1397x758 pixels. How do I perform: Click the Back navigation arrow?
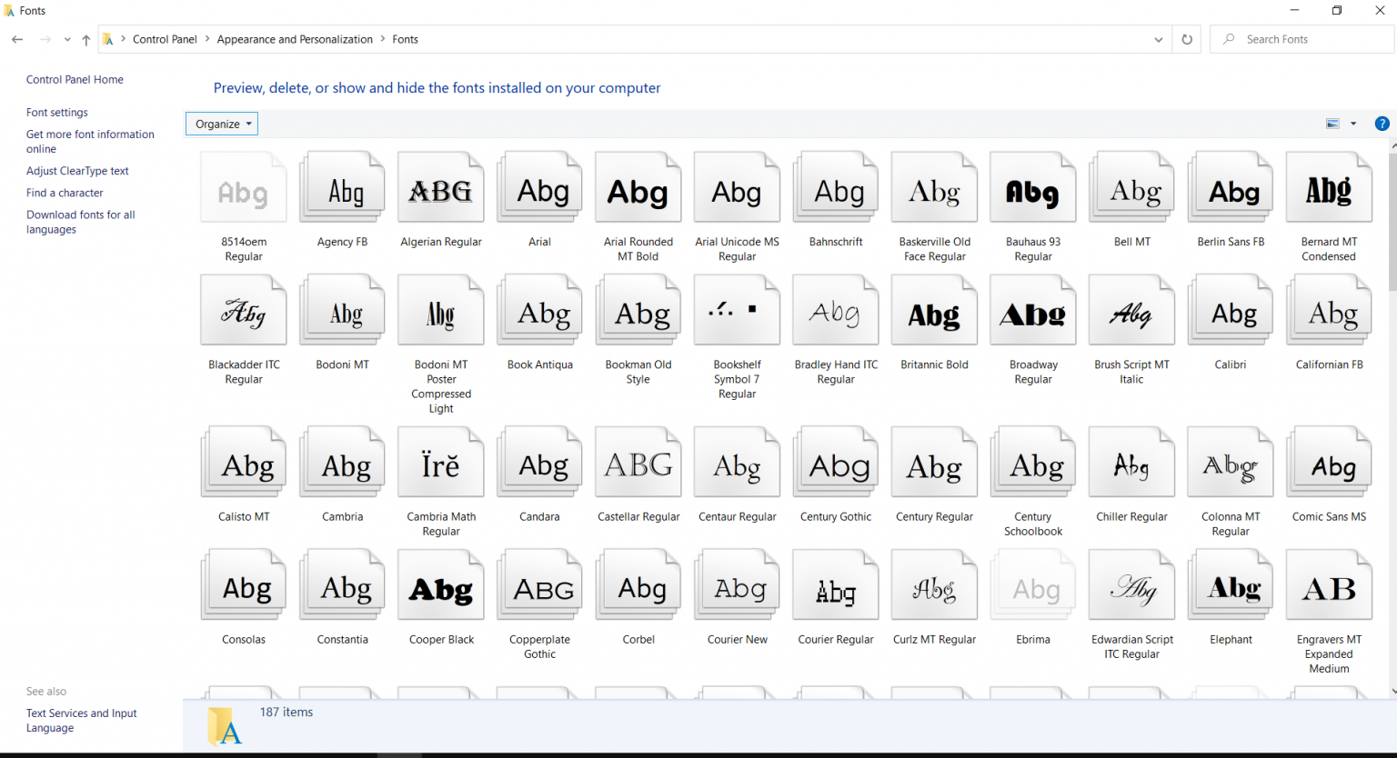16,39
